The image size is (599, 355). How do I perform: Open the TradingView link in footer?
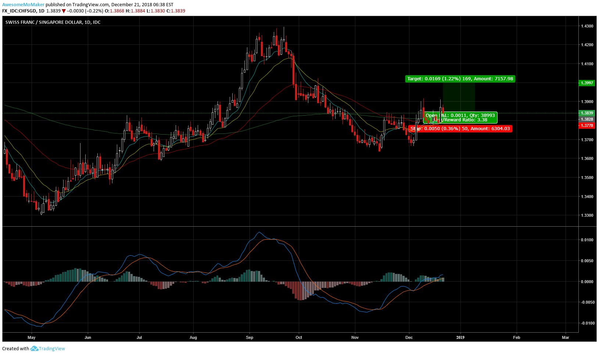pos(52,349)
